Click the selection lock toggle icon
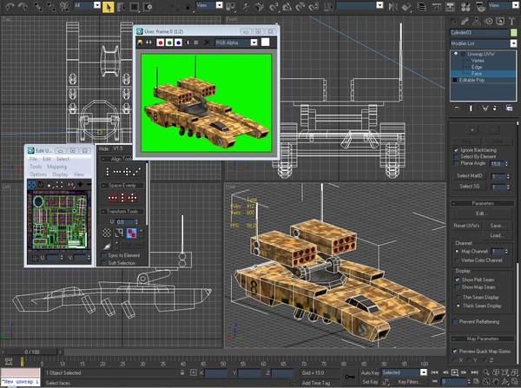 (182, 372)
